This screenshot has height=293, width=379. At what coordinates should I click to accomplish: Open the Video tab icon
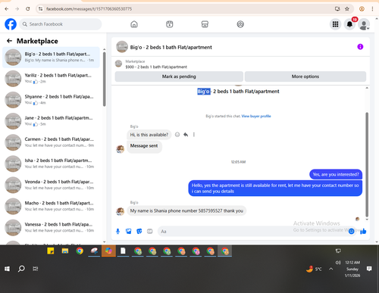tap(170, 24)
